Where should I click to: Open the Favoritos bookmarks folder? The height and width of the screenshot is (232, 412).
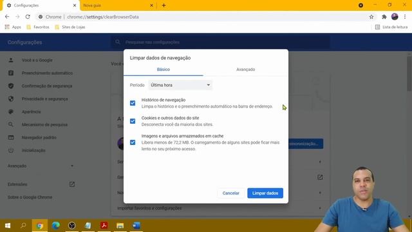(x=38, y=27)
